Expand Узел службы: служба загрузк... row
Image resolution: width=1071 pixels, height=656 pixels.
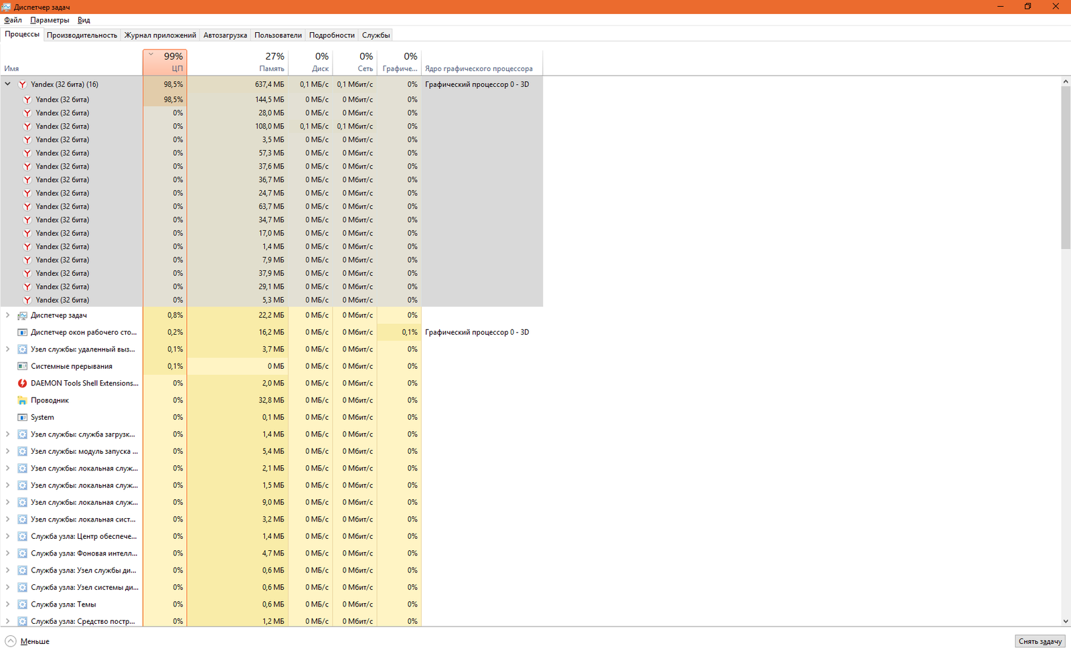7,434
